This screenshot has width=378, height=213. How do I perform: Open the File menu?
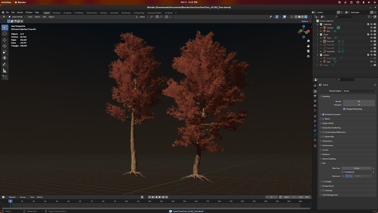(x=7, y=12)
